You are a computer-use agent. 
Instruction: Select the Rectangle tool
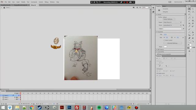[x=193, y=20]
